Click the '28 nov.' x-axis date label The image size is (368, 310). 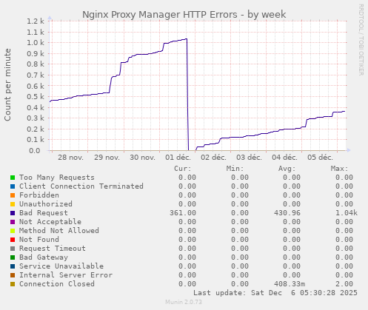pos(70,158)
